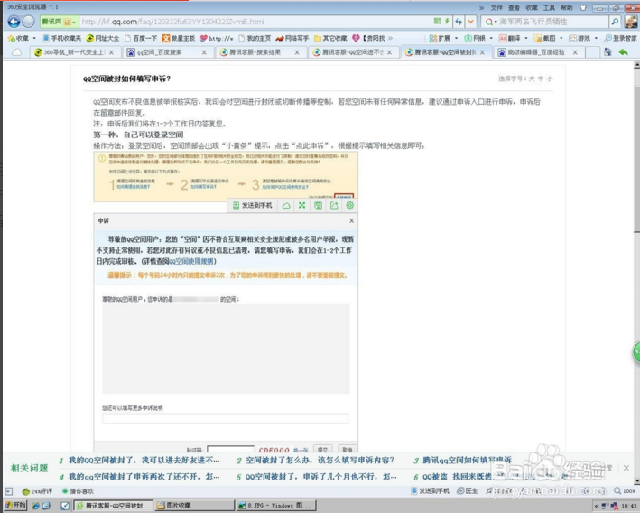Close the 腾讯客服-QQ空间进不去 tab
640x513 pixels.
pos(389,52)
